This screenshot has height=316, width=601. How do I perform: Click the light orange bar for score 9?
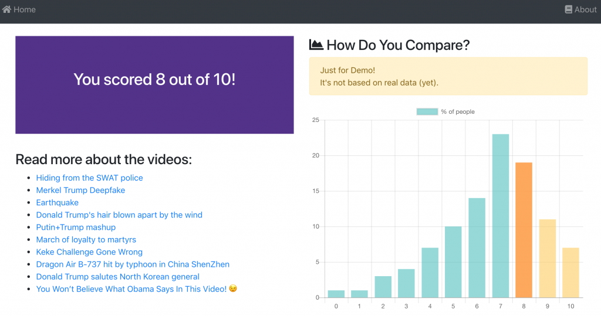point(548,259)
